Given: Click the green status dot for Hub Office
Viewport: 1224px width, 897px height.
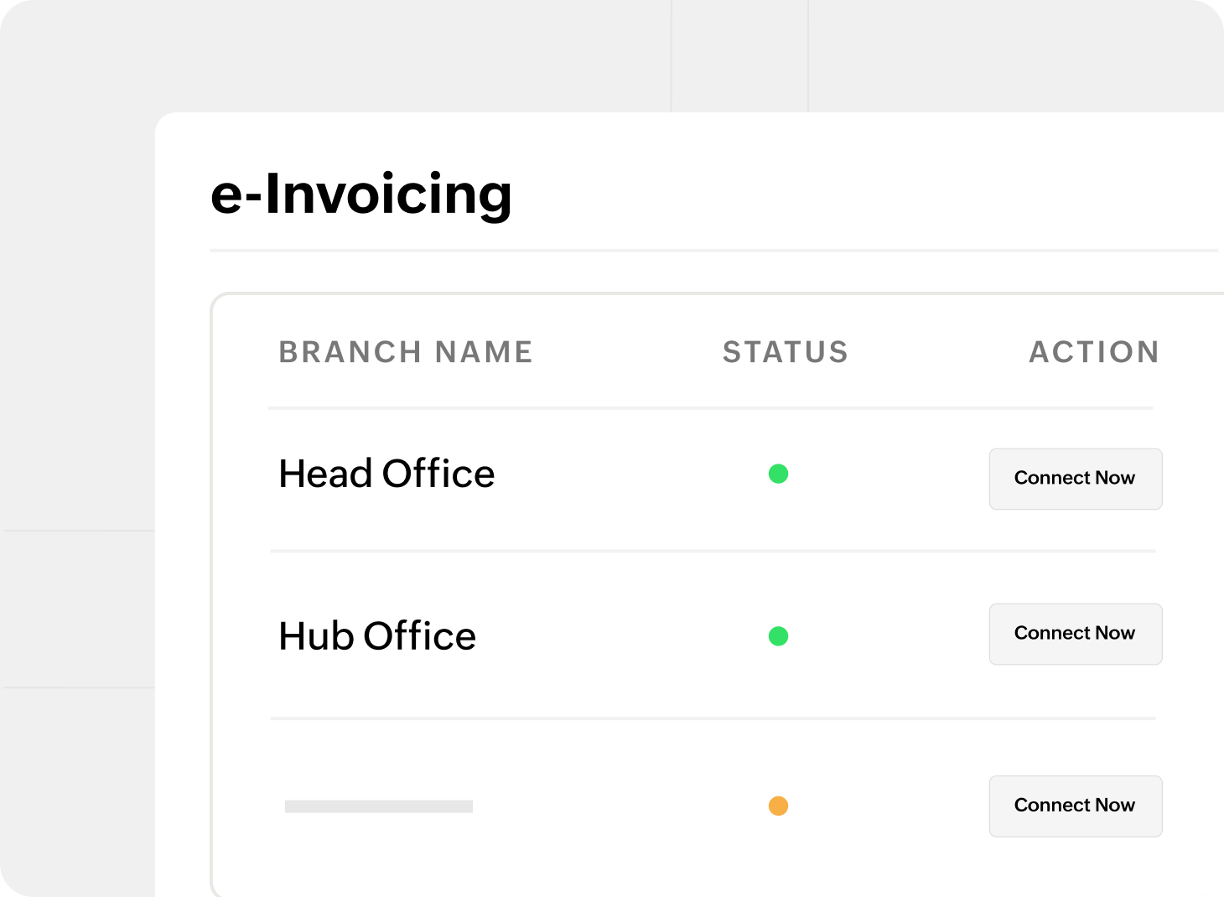Looking at the screenshot, I should pos(778,636).
